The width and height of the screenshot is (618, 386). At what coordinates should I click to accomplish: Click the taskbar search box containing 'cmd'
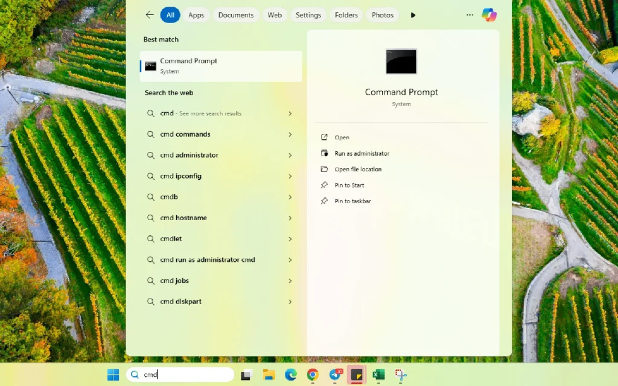tap(180, 375)
